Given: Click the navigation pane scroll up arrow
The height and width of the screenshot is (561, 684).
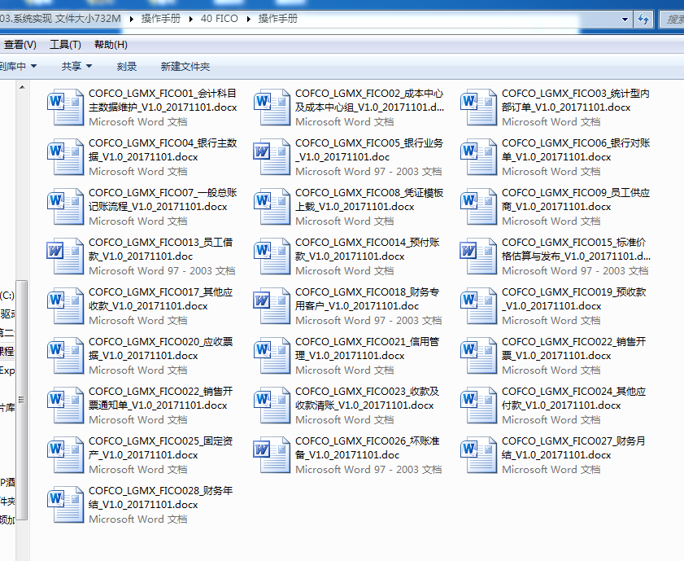Looking at the screenshot, I should tap(22, 87).
